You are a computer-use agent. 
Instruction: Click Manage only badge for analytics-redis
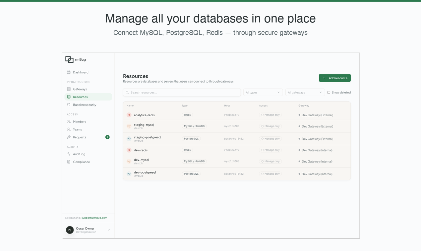click(x=271, y=115)
